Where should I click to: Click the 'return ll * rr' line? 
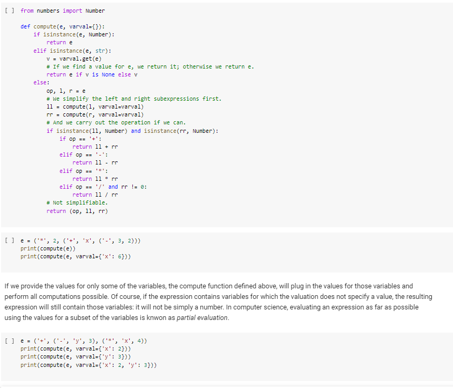pyautogui.click(x=95, y=179)
